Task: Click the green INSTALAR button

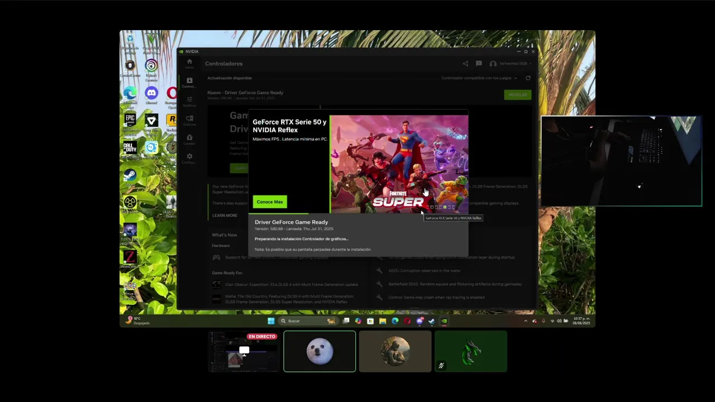Action: pos(517,95)
